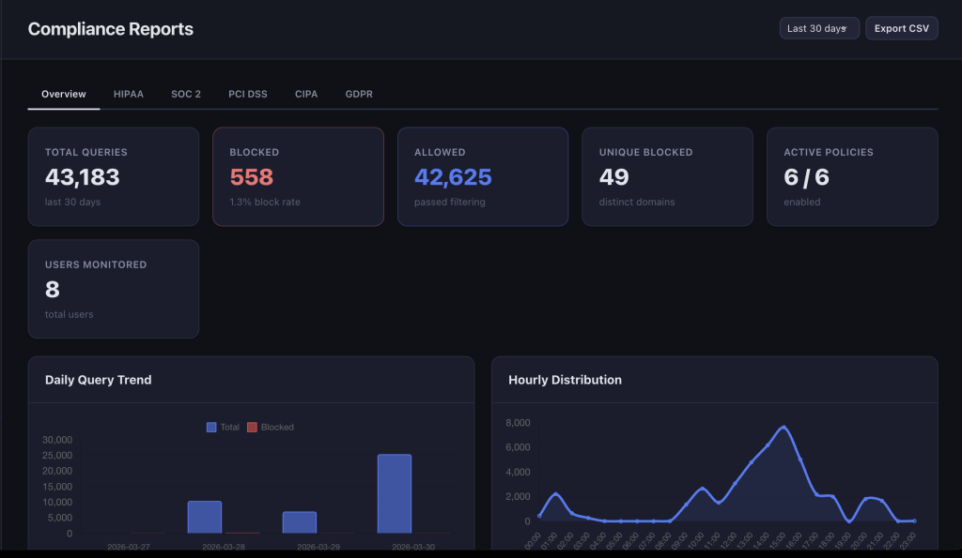Click the 2026-03-30 bar in Daily Query Trend
Viewport: 962px width, 558px height.
point(395,493)
